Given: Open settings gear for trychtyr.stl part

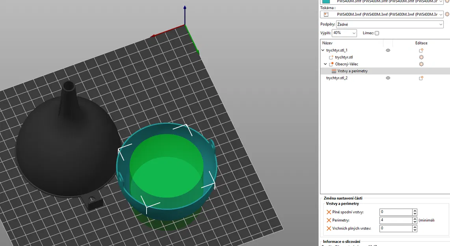Looking at the screenshot, I should [421, 57].
